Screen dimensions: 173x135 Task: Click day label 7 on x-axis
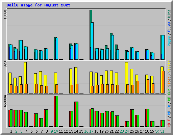coord(42,131)
